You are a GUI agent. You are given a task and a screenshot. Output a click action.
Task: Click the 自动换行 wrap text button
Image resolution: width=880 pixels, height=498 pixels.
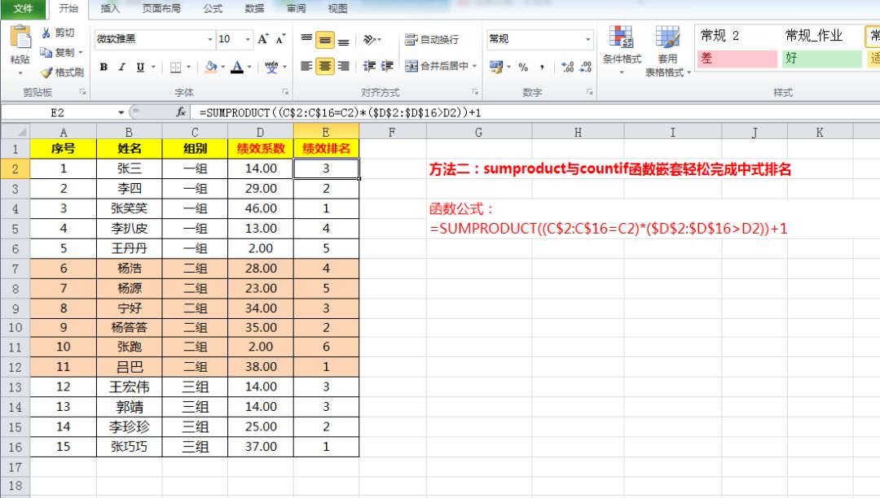tap(432, 39)
